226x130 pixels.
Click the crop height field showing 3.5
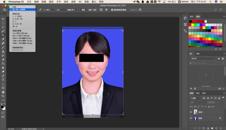(48, 10)
